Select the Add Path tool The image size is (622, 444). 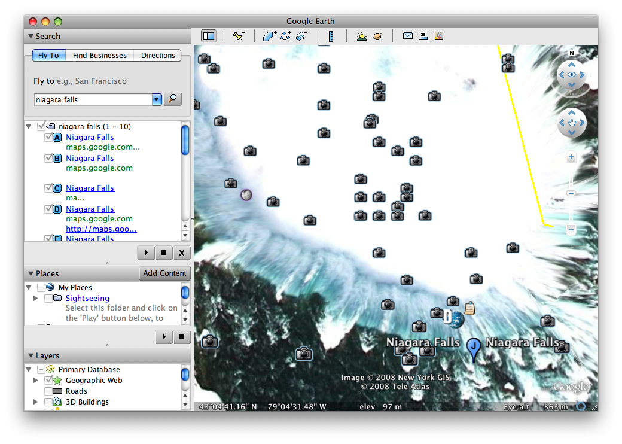click(285, 37)
